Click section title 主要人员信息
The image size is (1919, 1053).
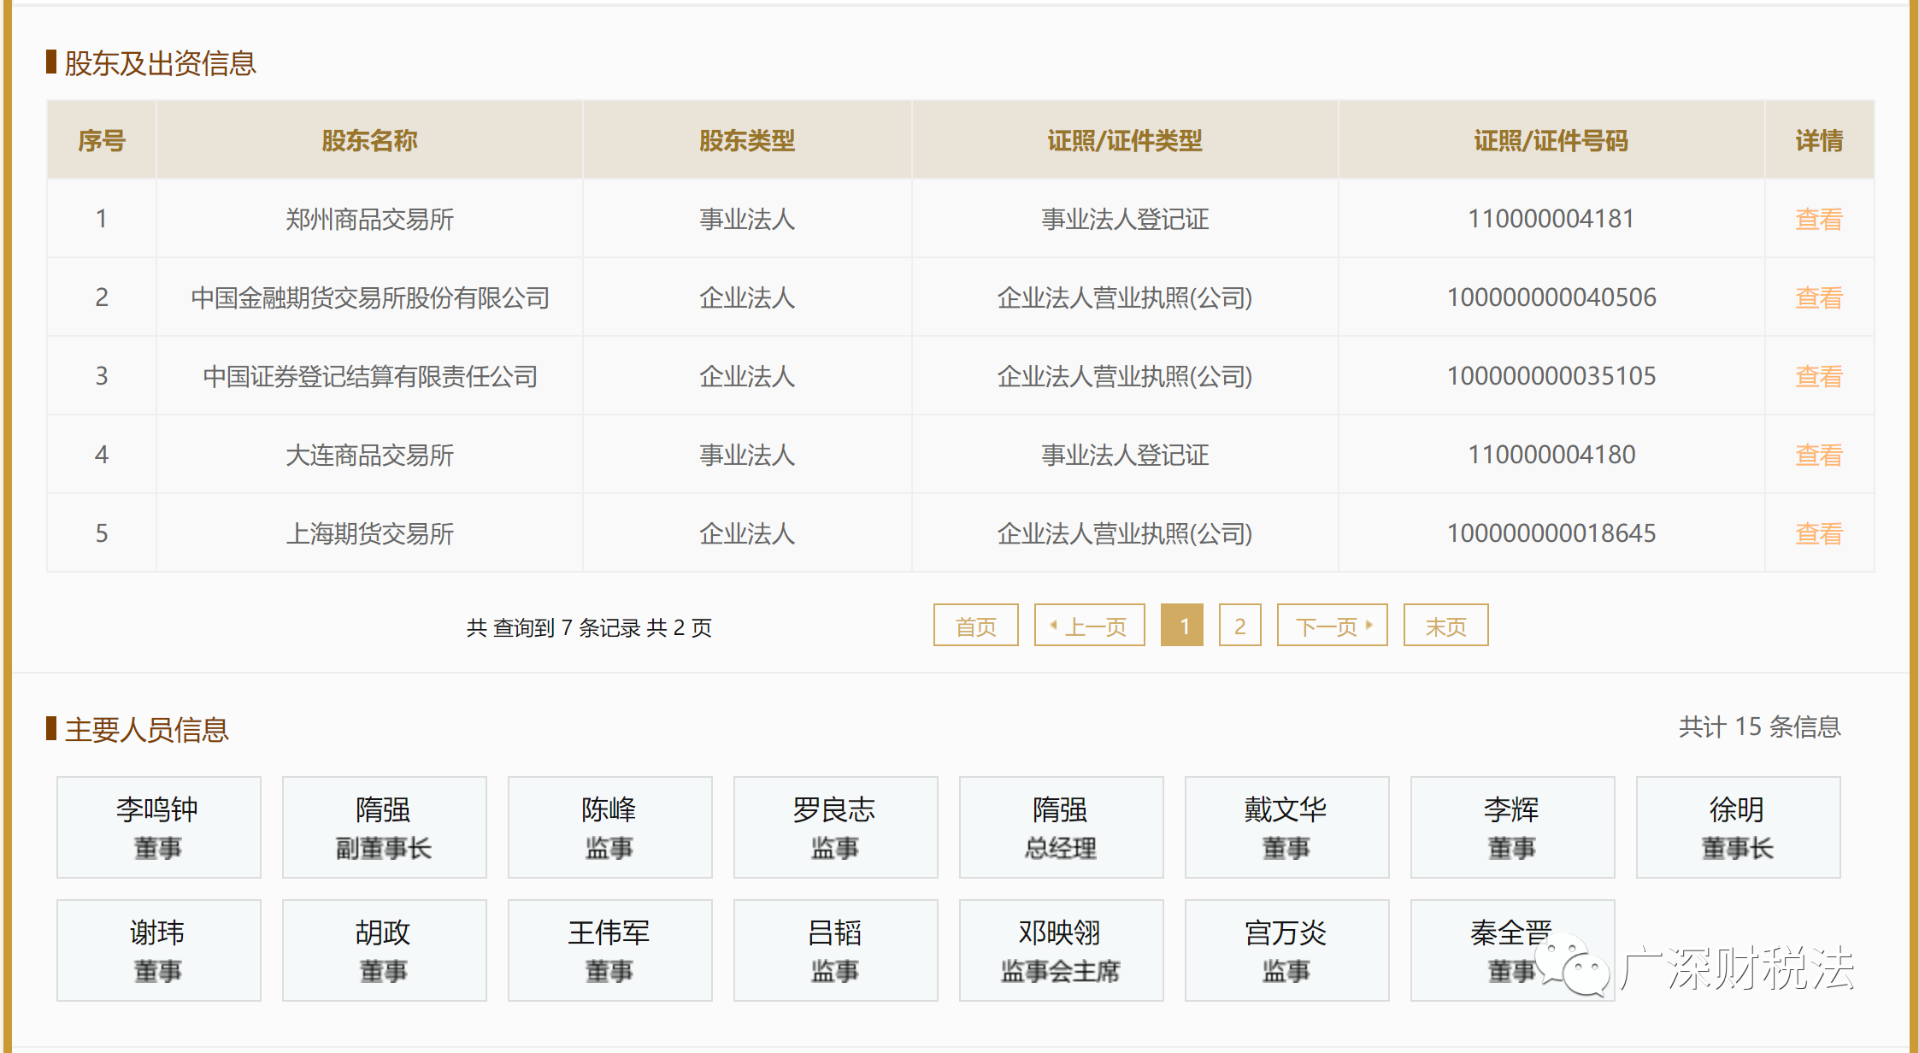[x=146, y=729]
